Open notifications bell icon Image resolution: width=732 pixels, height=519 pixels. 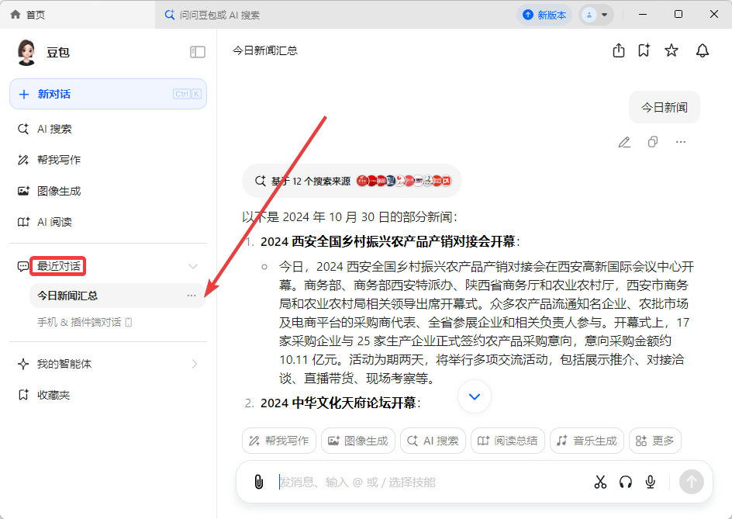point(702,50)
